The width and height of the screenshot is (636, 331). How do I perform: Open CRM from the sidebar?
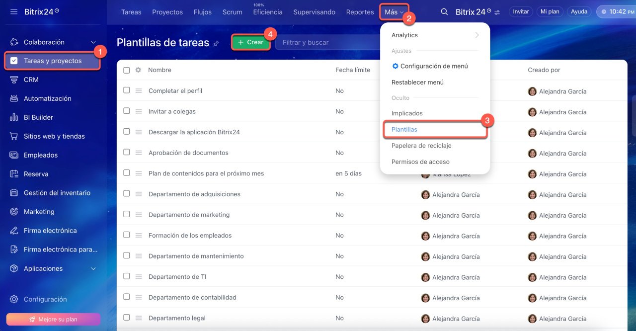(31, 80)
